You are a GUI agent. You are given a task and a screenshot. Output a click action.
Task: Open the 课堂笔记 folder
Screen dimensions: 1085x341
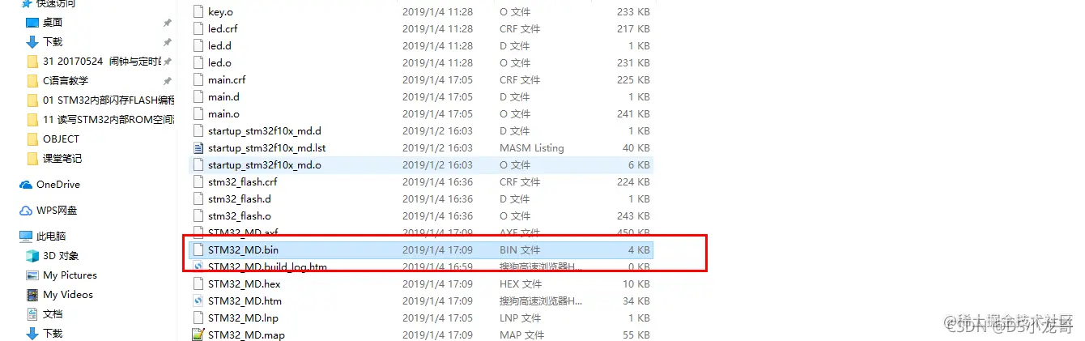(x=62, y=159)
